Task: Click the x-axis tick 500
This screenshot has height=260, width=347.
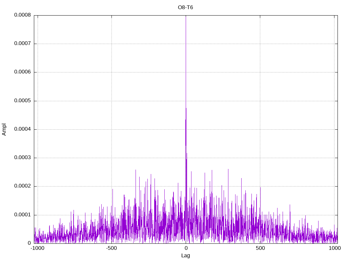Action: click(x=260, y=248)
